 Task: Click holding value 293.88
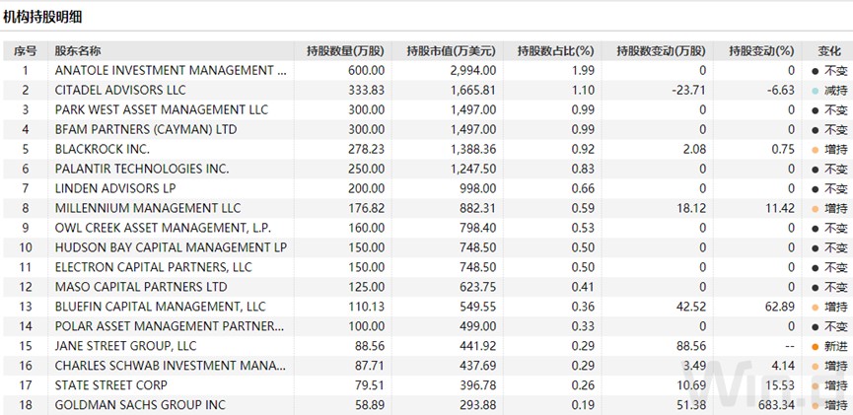[477, 405]
